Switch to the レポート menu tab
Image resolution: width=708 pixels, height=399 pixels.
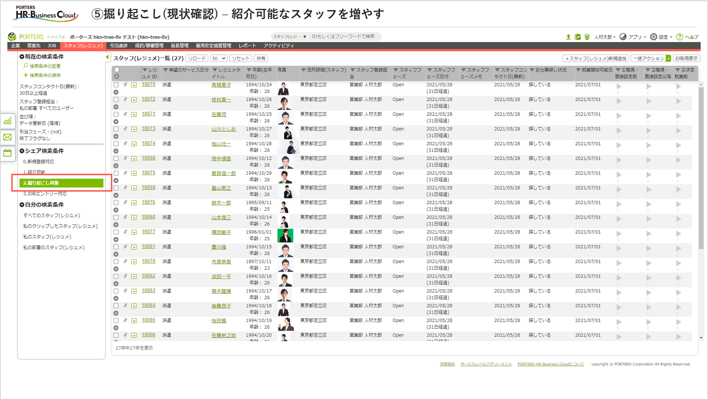click(x=247, y=46)
